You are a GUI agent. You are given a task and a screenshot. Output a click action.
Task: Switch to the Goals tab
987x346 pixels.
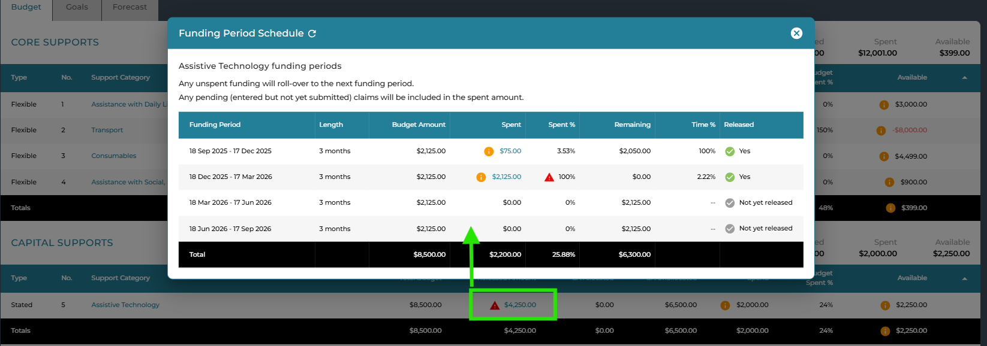(77, 7)
